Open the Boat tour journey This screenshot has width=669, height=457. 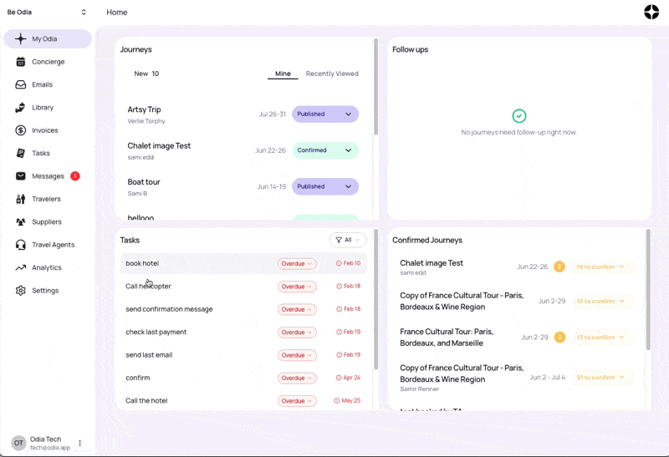click(144, 182)
